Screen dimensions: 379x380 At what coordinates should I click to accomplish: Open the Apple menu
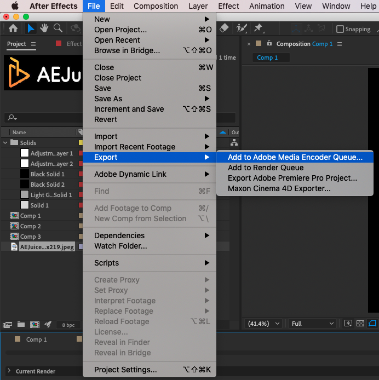click(15, 6)
